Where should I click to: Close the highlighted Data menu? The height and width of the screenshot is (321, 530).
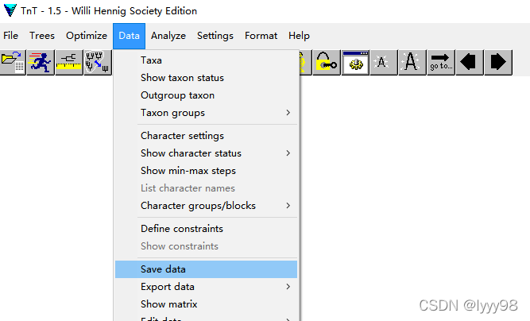click(x=129, y=36)
